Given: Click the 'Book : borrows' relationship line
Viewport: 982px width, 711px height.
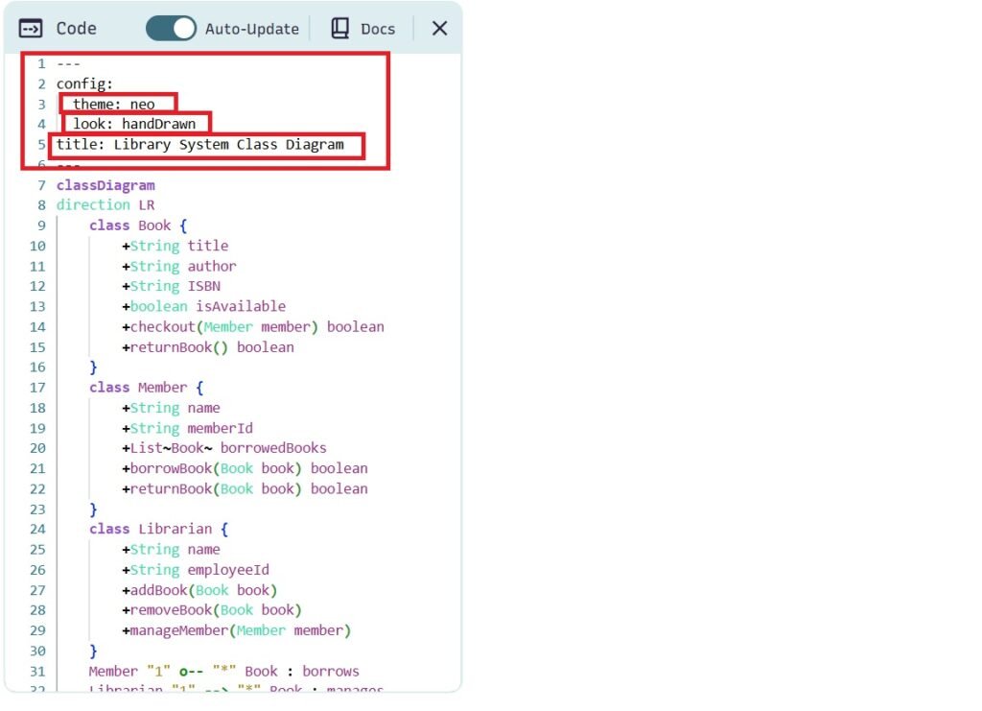Looking at the screenshot, I should pos(224,672).
